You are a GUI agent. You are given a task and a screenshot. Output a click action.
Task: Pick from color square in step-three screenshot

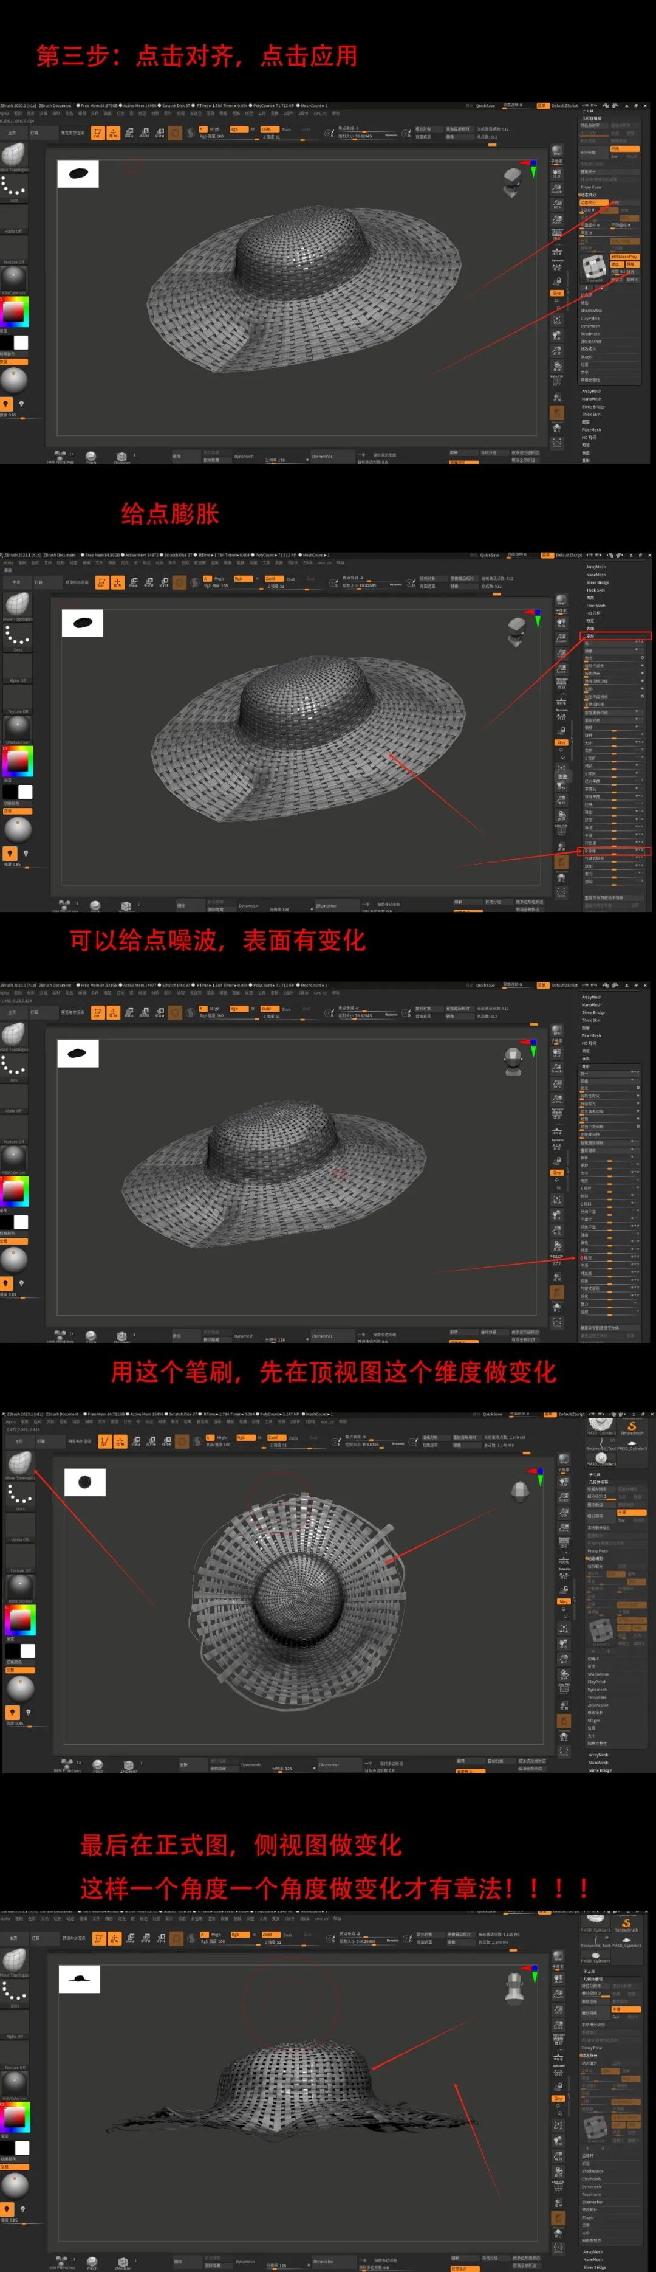click(14, 311)
